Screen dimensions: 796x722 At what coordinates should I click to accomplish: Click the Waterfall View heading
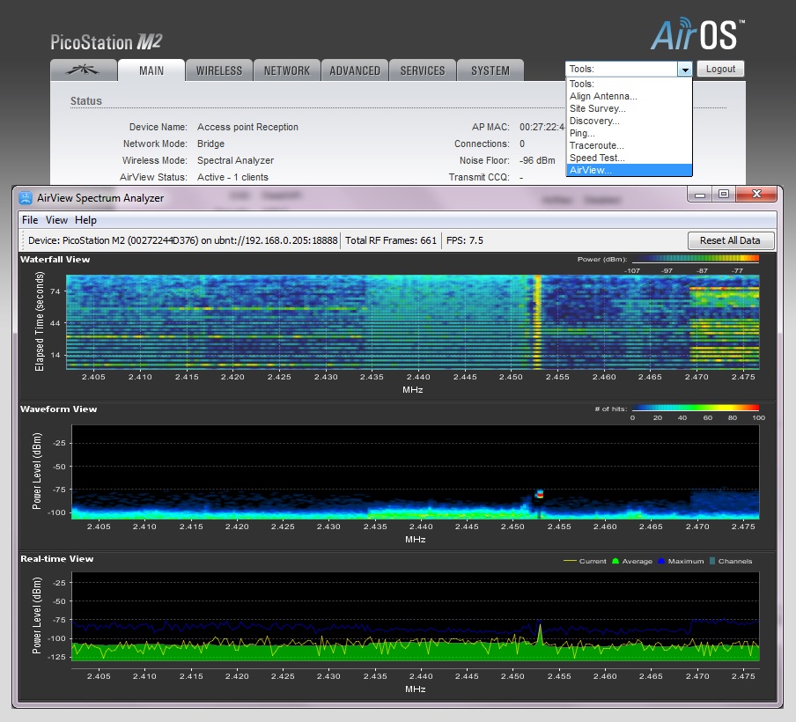tap(55, 260)
